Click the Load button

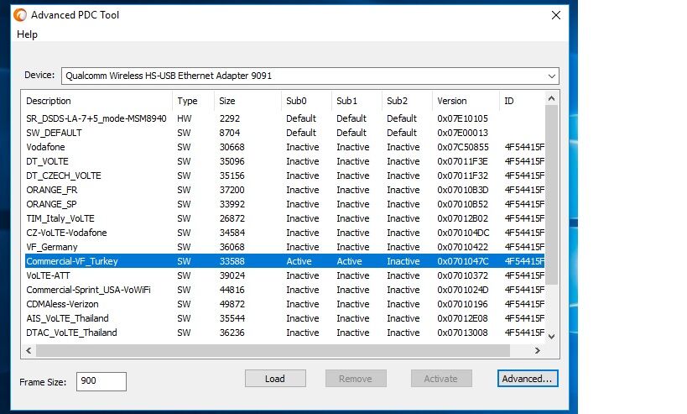pyautogui.click(x=275, y=379)
